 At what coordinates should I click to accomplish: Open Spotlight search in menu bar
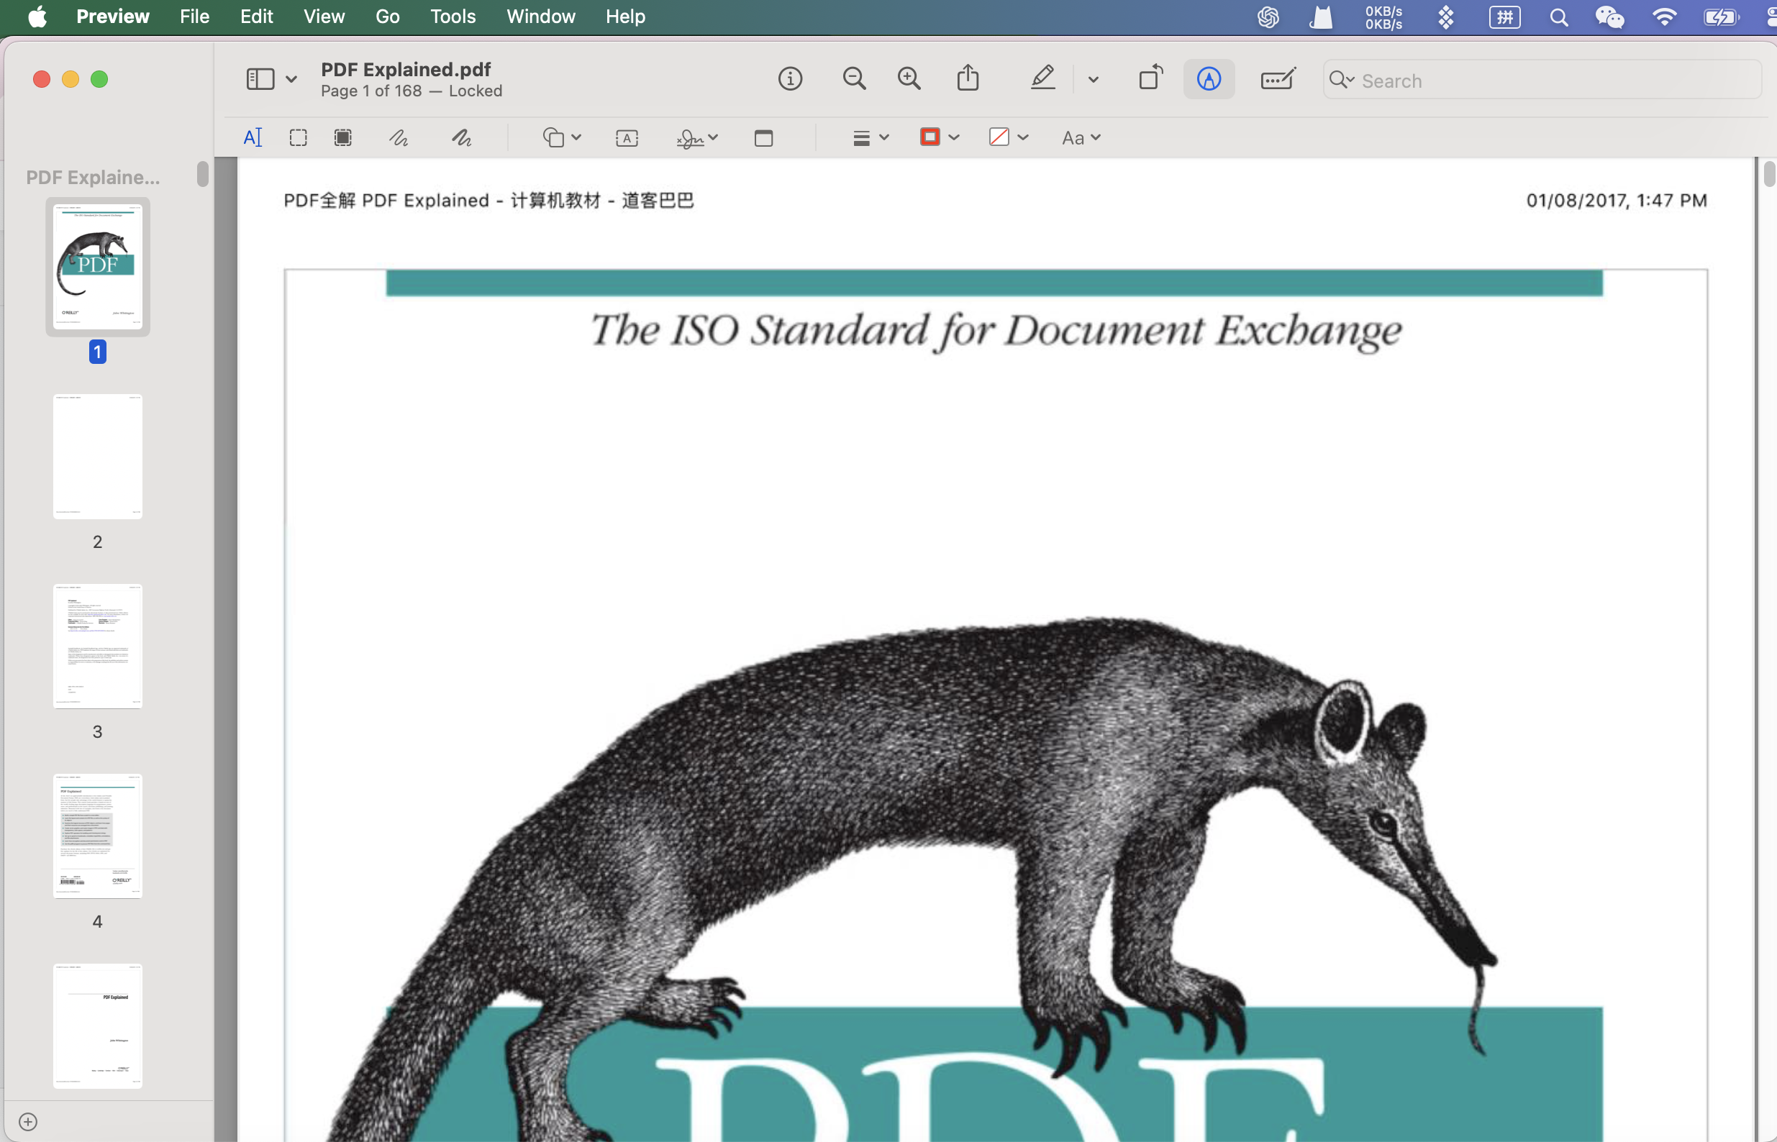coord(1558,17)
